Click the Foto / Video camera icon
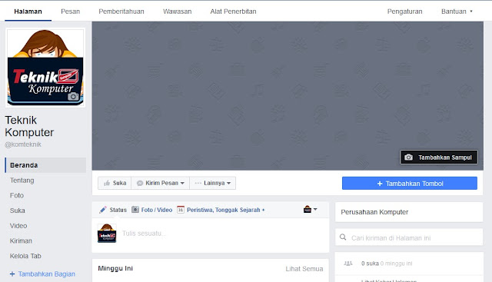 click(135, 210)
